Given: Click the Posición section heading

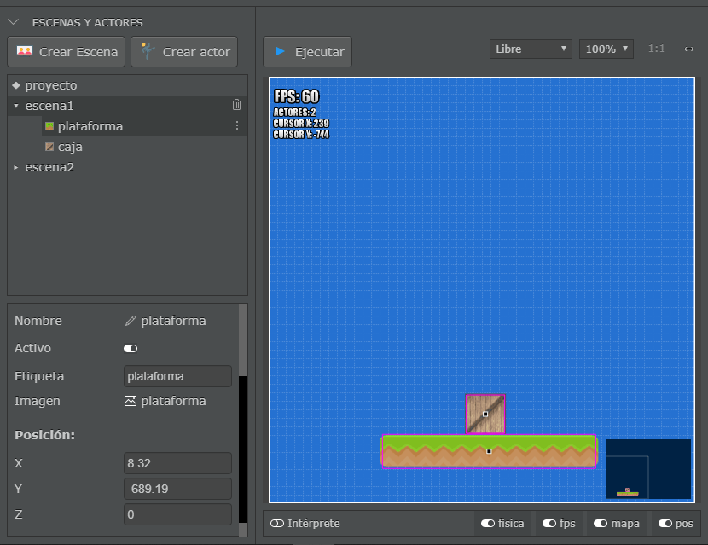Looking at the screenshot, I should [x=44, y=435].
